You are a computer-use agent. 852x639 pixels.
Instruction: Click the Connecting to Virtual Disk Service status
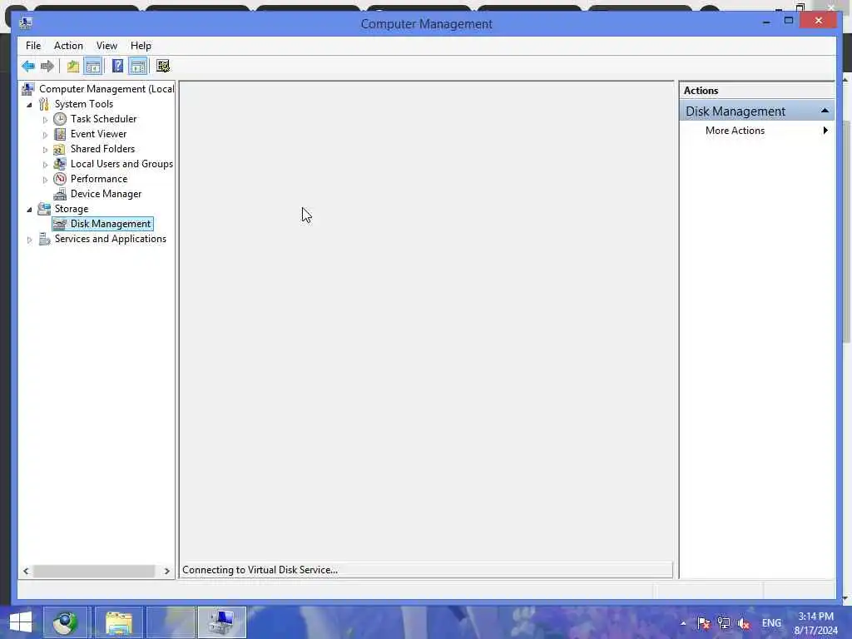coord(260,570)
